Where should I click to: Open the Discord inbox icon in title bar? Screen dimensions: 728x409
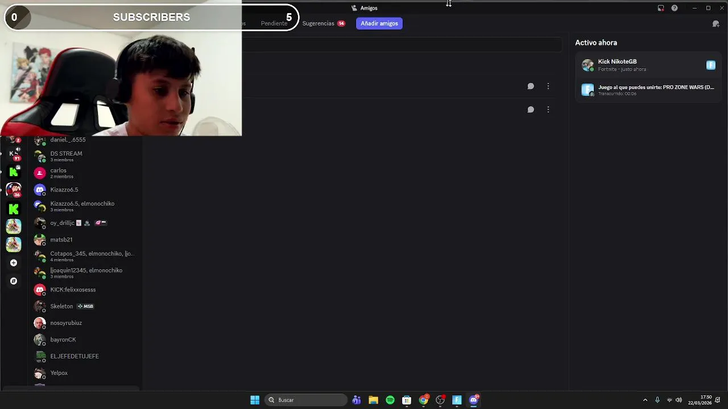pyautogui.click(x=661, y=8)
